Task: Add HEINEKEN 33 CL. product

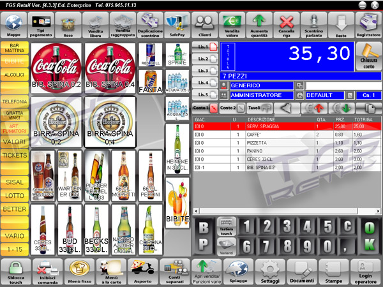Action: pyautogui.click(x=177, y=149)
